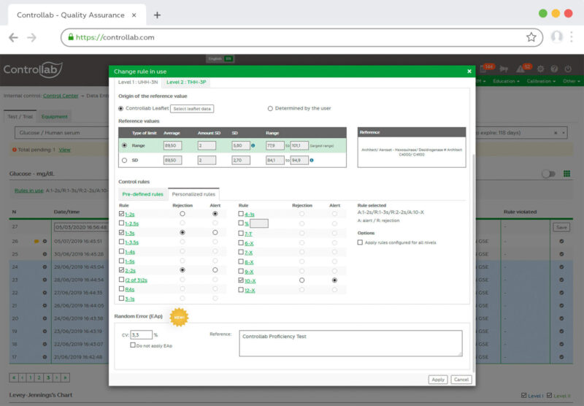This screenshot has width=584, height=406.
Task: Click the comment icon on row 26
Action: point(36,242)
